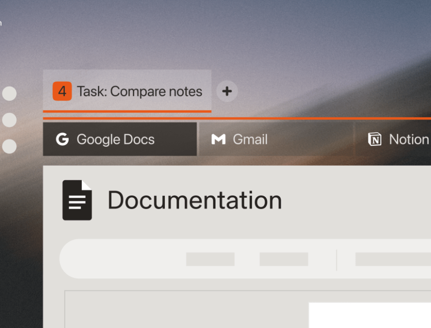Click the gray document canvas left of page
Viewport: 431px width, 328px height.
tap(185, 310)
